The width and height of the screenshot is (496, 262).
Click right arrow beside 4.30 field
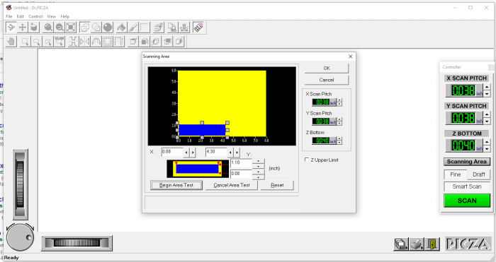pyautogui.click(x=237, y=153)
